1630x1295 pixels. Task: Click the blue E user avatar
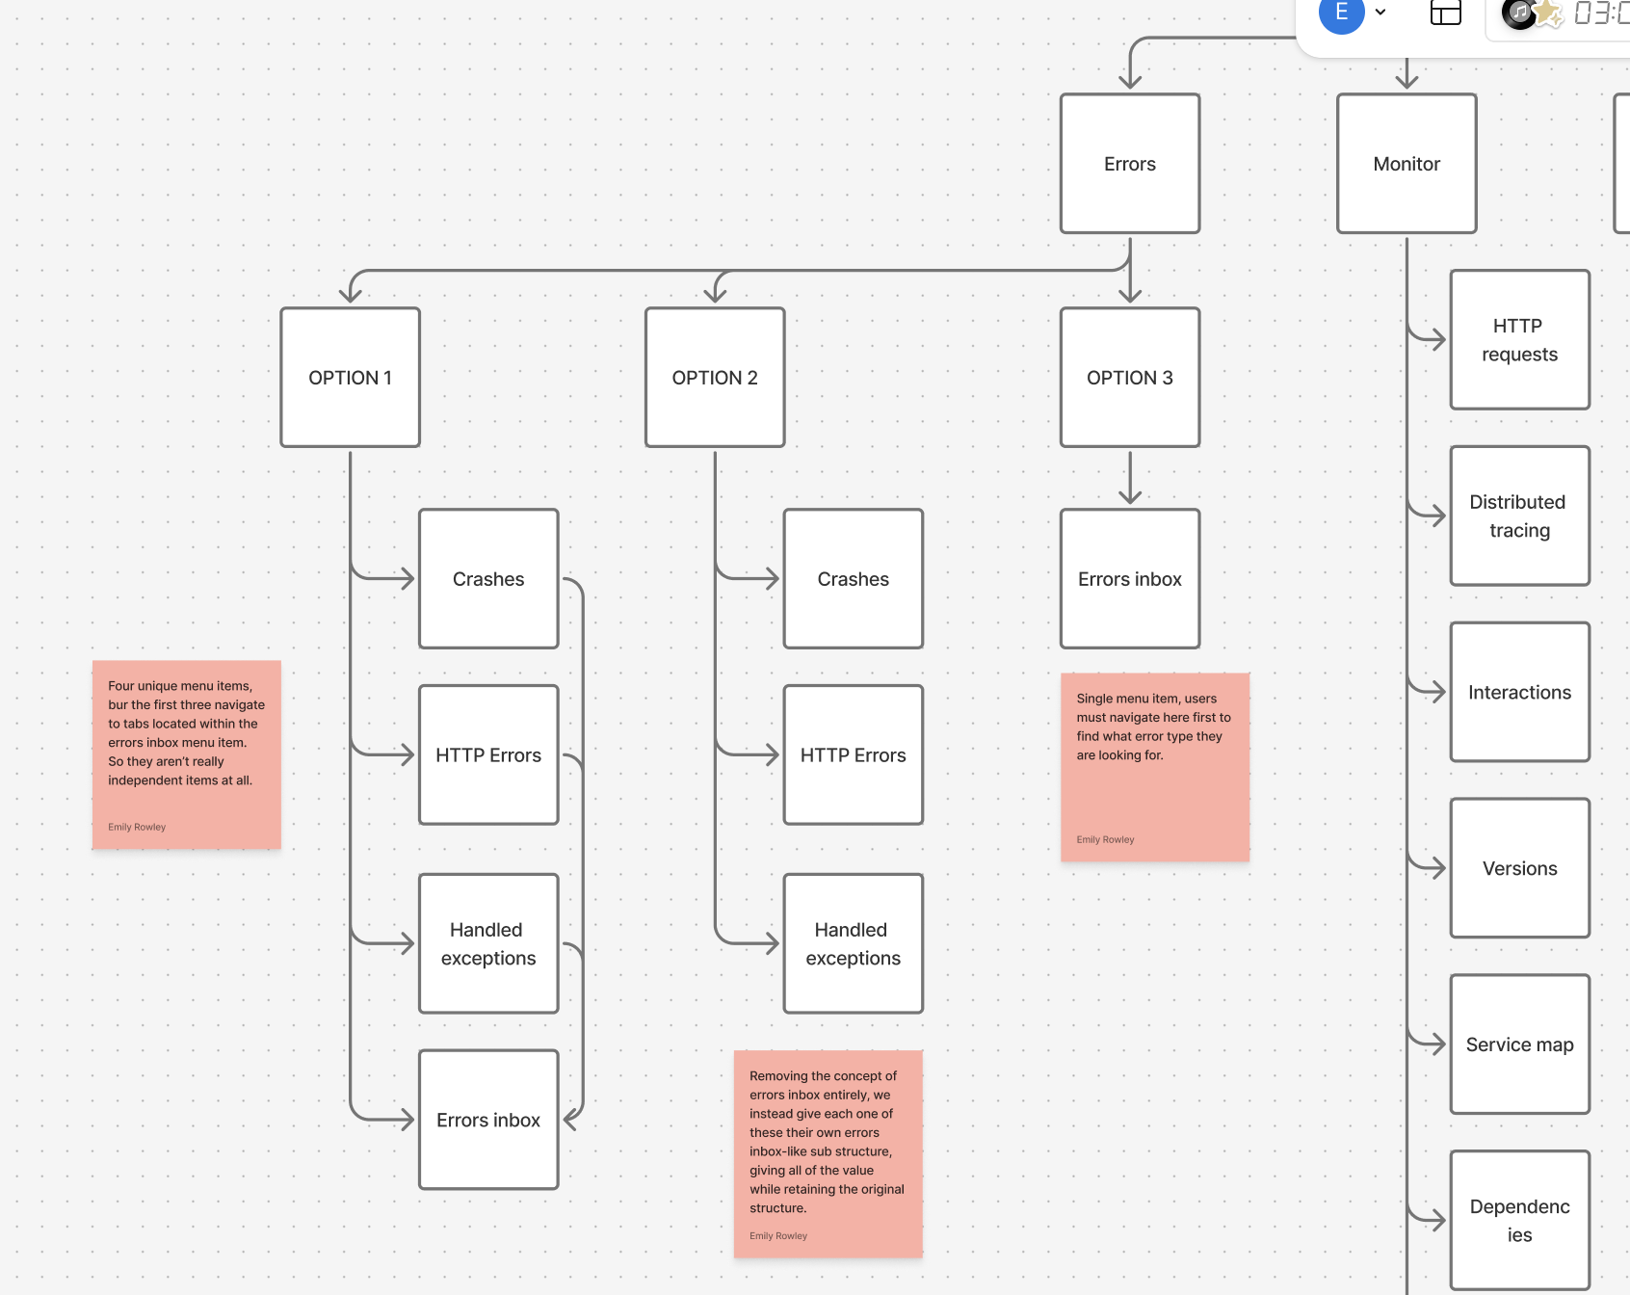tap(1341, 13)
